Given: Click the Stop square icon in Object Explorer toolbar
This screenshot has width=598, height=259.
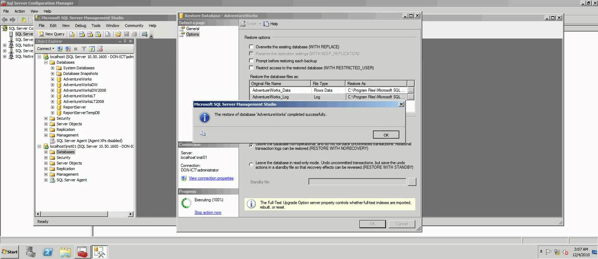Looking at the screenshot, I should (76, 49).
